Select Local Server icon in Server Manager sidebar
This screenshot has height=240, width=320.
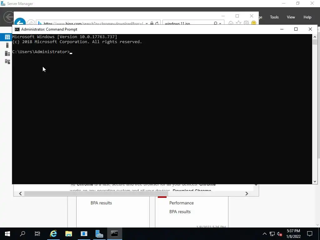[7, 45]
